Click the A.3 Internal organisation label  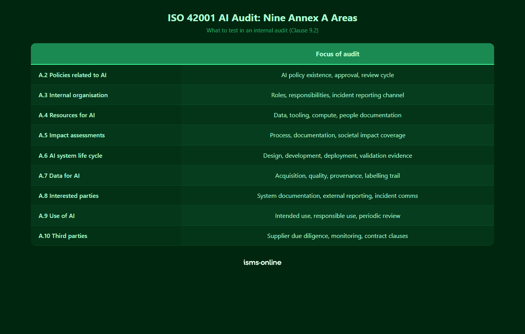(73, 95)
